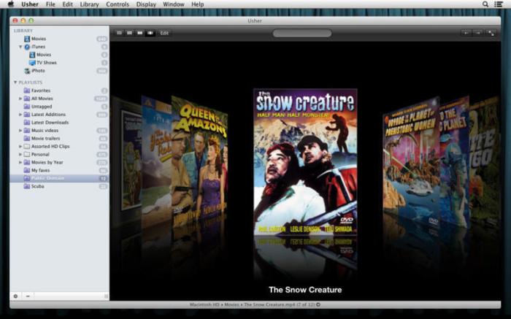Go to previous movie with left arrow
The height and width of the screenshot is (319, 511).
click(x=466, y=33)
